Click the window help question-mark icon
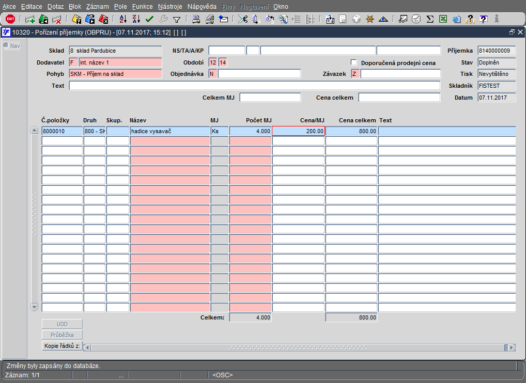 pos(484,20)
